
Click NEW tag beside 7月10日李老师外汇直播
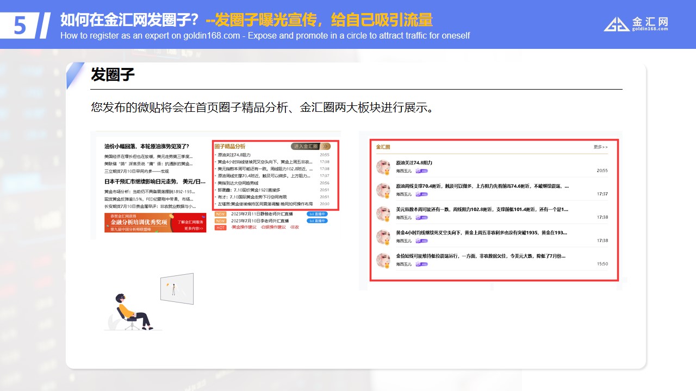click(220, 221)
